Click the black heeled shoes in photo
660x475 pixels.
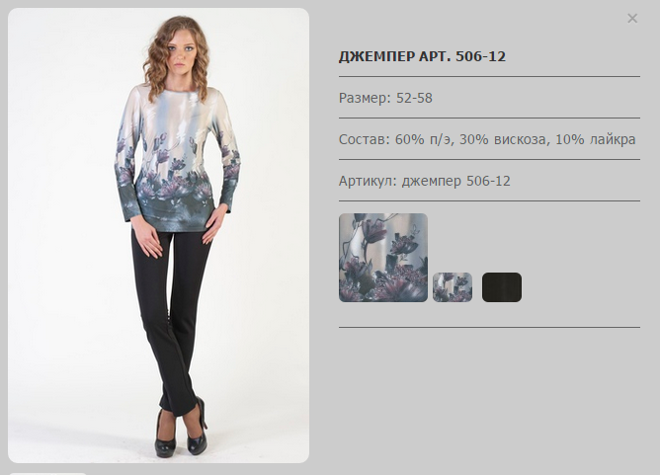click(x=181, y=432)
